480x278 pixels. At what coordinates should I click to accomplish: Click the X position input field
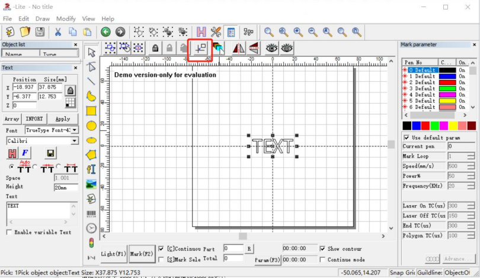pyautogui.click(x=24, y=87)
